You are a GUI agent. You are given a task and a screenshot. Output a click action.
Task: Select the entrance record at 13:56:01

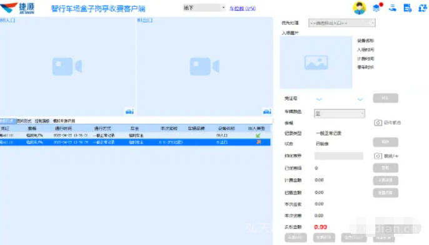click(135, 135)
